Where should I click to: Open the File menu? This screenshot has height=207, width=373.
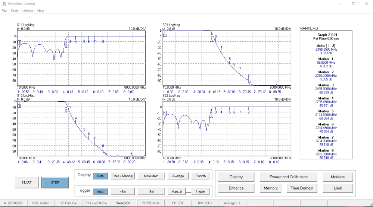click(x=4, y=11)
